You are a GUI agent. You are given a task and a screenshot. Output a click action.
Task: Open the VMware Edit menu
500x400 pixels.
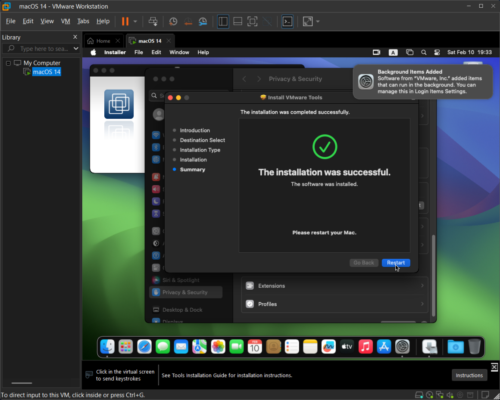pos(28,21)
